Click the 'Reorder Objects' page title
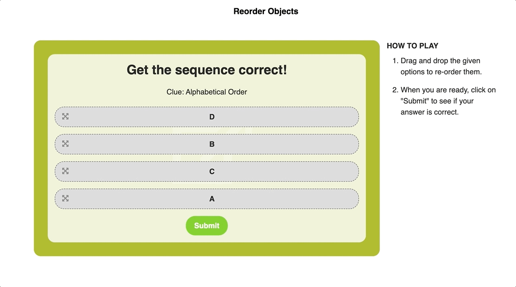The height and width of the screenshot is (287, 516). (x=265, y=11)
